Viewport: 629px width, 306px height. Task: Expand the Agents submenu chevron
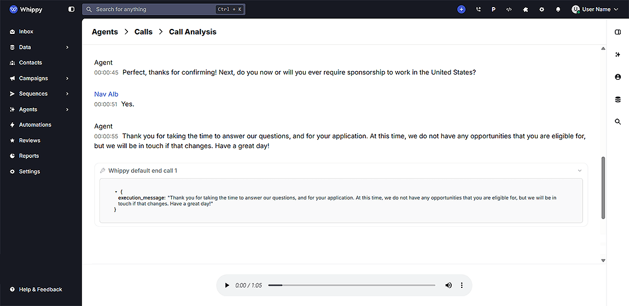(67, 109)
